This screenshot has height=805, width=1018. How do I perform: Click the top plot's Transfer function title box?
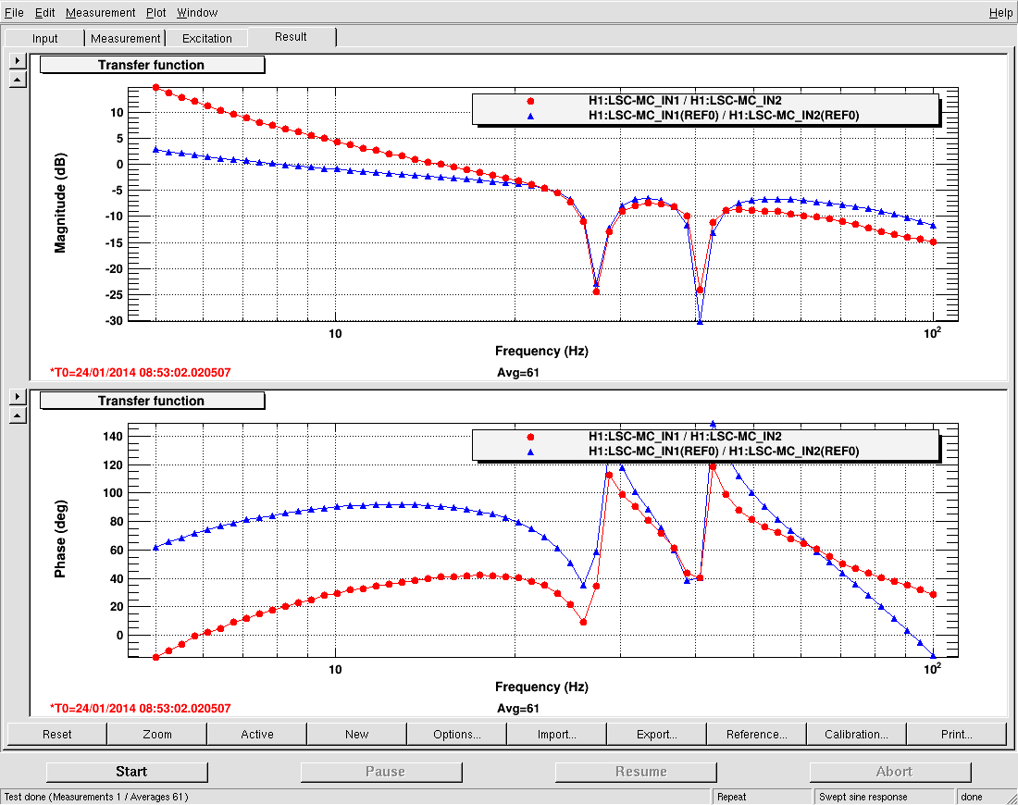(x=152, y=65)
